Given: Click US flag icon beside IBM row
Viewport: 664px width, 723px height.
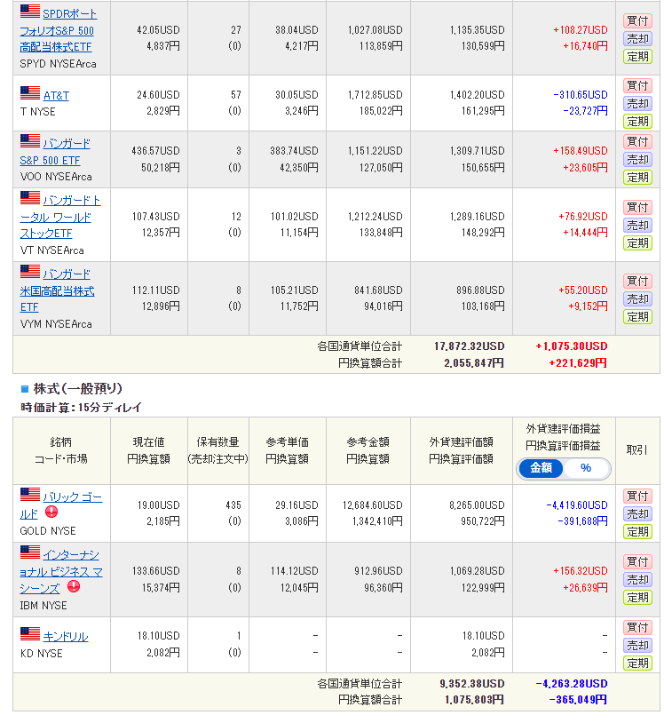Looking at the screenshot, I should (30, 552).
